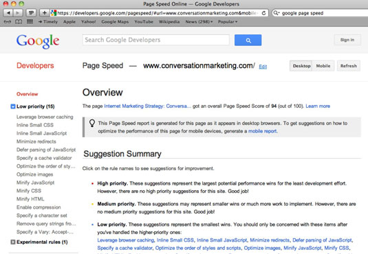
Task: Open the Reading List glasses icon
Action: click(x=8, y=22)
